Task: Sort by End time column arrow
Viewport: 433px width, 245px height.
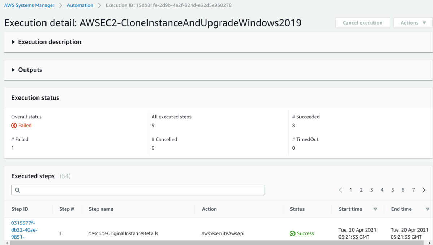Action: click(428, 209)
